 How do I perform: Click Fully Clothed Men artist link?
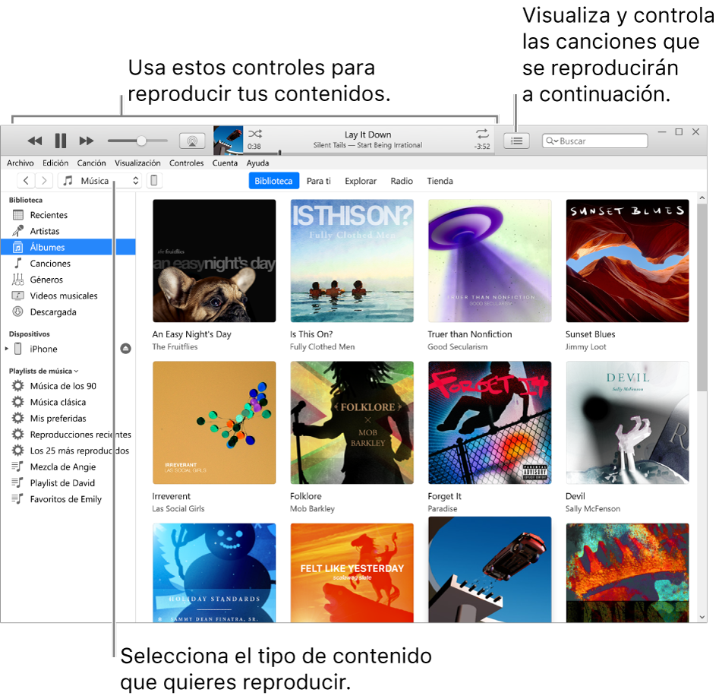point(323,347)
